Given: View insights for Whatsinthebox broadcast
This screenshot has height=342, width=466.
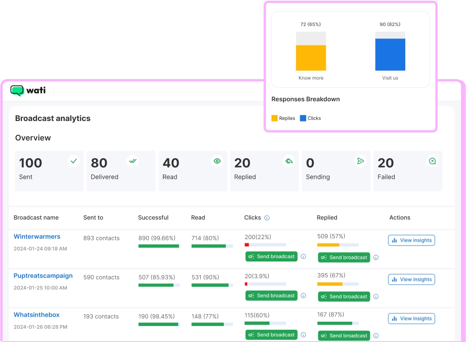Looking at the screenshot, I should (x=411, y=319).
